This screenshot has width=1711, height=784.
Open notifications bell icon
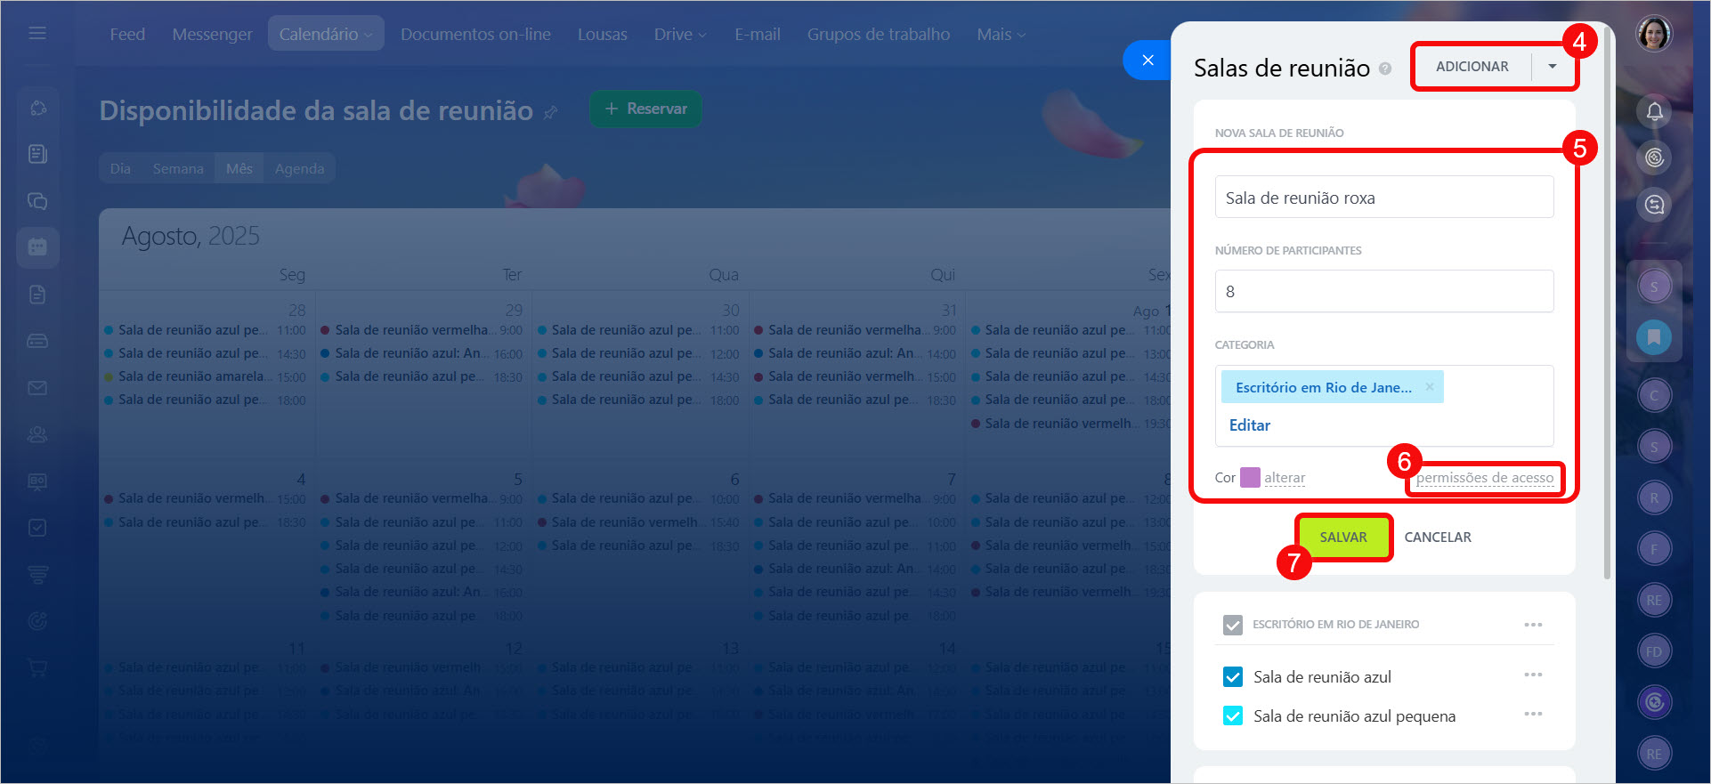1654,111
